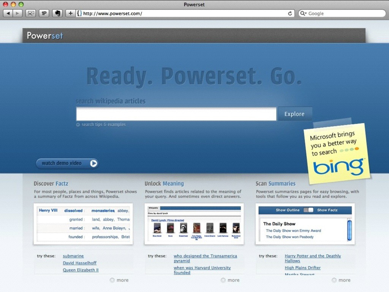The image size is (389, 292).
Task: Open the Scan Summaries heading
Action: (x=276, y=184)
